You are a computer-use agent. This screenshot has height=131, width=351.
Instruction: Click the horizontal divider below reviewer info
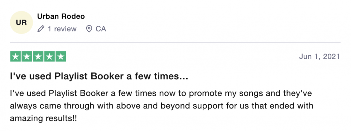(x=175, y=42)
